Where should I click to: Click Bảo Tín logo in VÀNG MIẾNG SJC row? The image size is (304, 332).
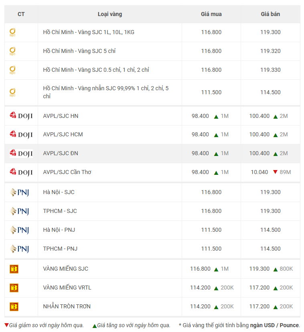(14, 269)
